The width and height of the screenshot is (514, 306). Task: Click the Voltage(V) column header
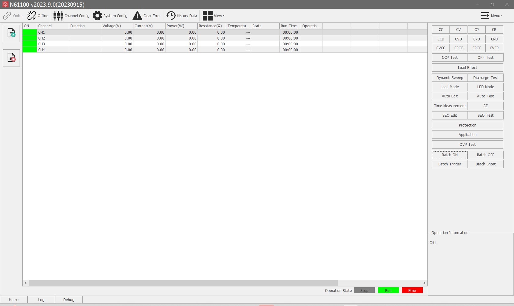point(117,26)
